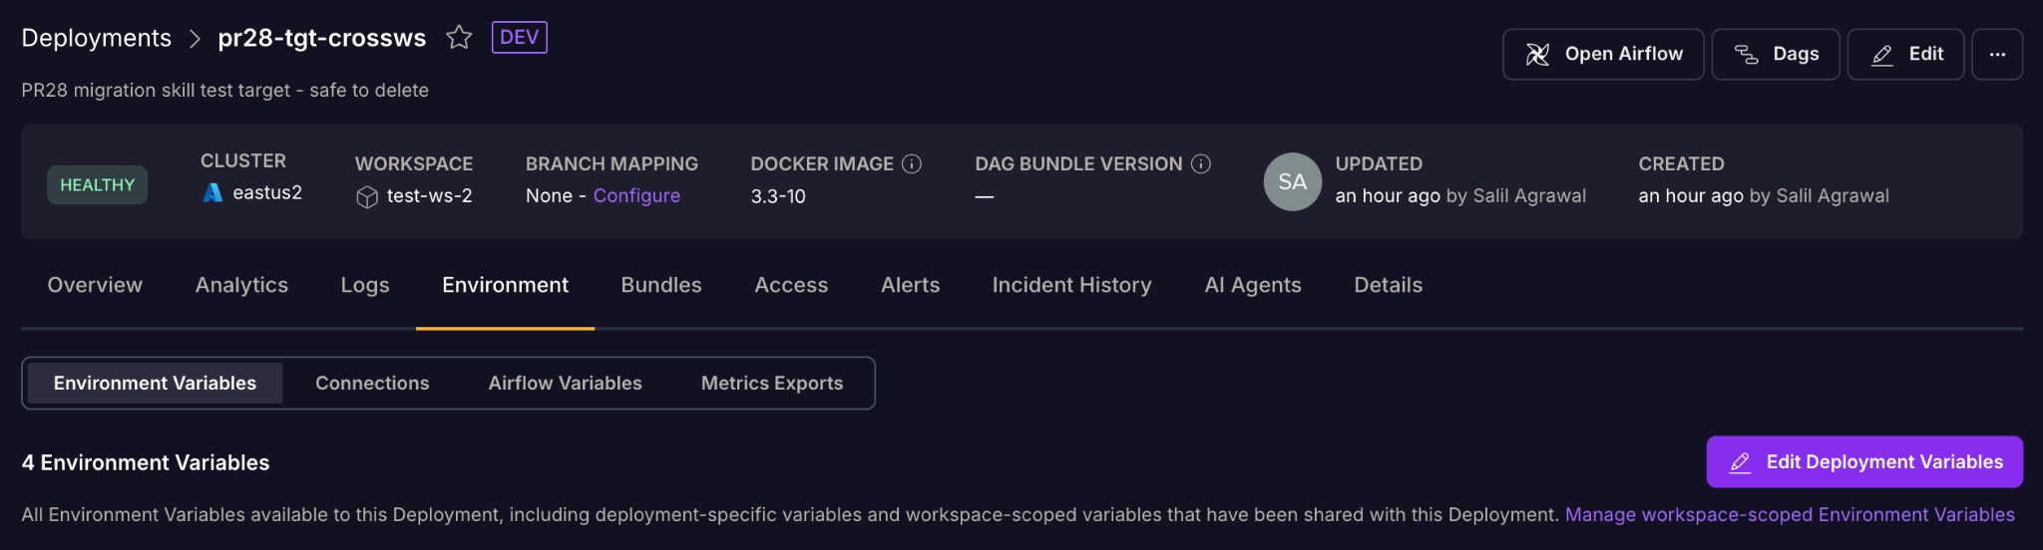Click the Deployments breadcrumb link
Screen dimensions: 2043x550
point(97,38)
